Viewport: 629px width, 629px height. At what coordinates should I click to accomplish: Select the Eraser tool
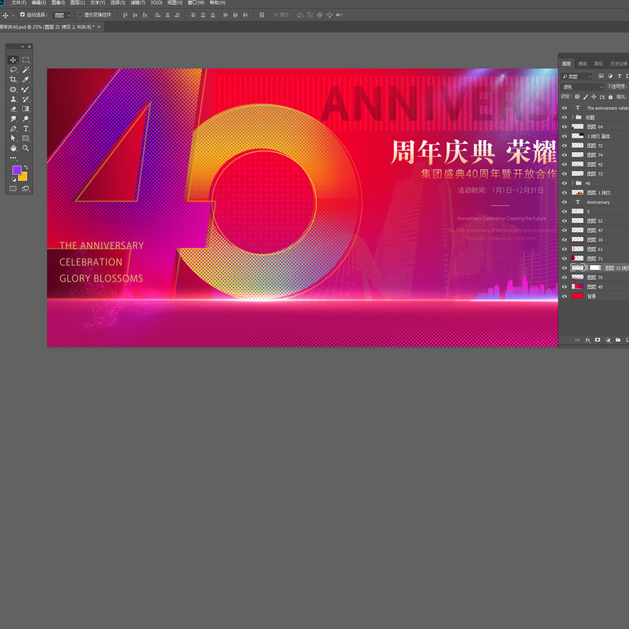(13, 109)
